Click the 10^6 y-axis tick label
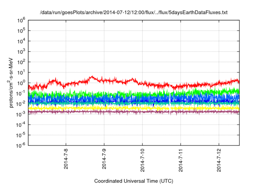Screen dimensions: 264x185 point(21,20)
